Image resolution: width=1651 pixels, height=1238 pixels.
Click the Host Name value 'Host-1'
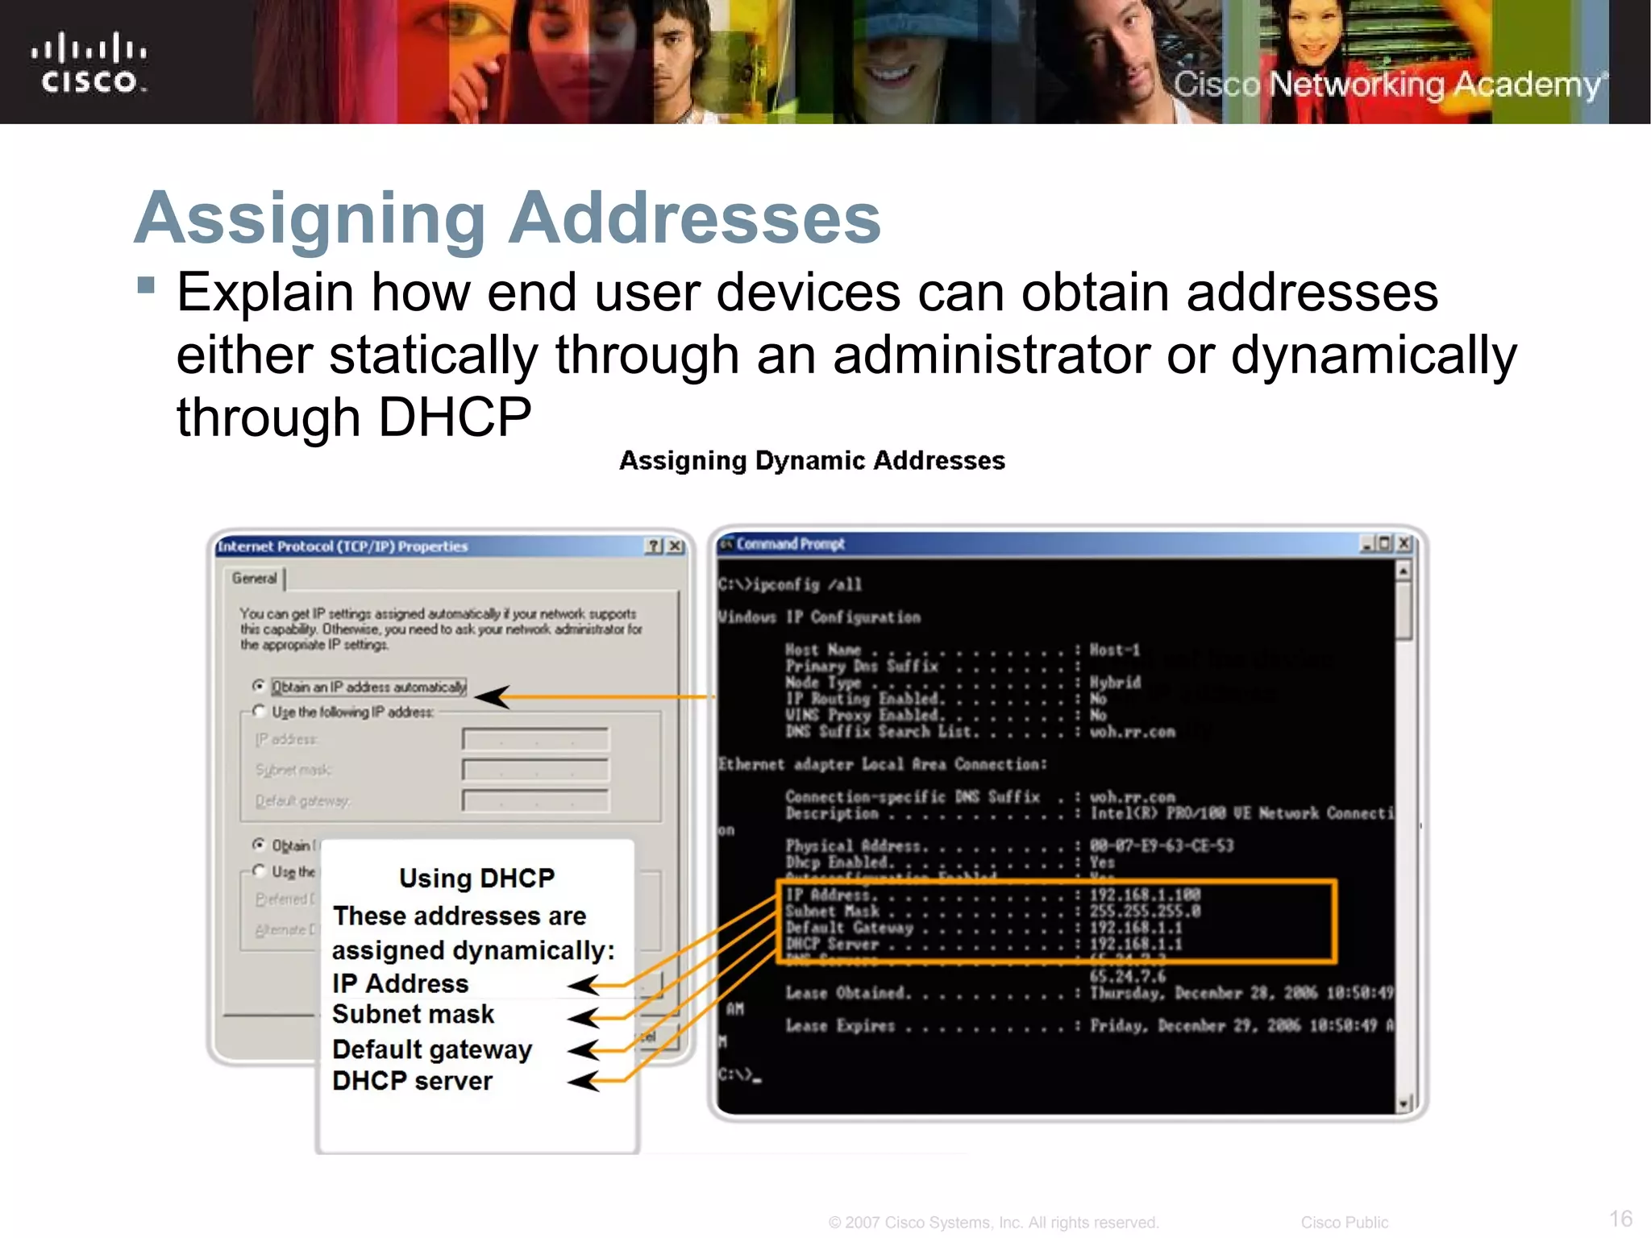1115,650
